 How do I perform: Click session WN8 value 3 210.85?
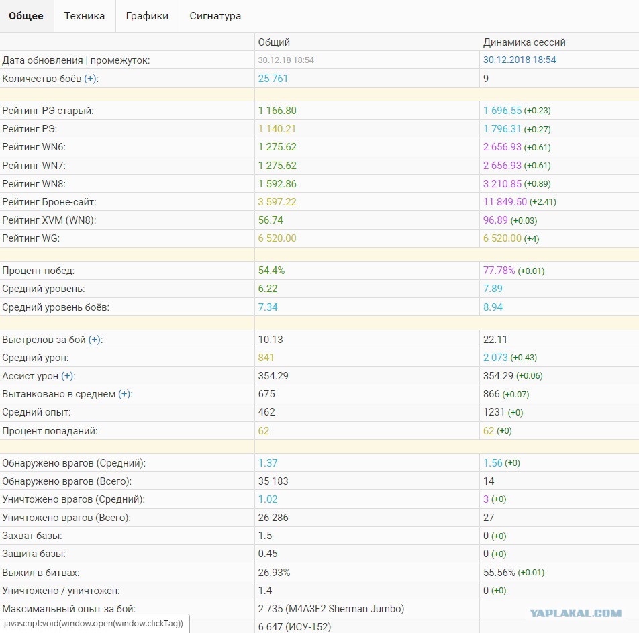502,184
